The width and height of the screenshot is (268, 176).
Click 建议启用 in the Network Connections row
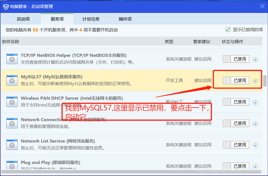(203, 123)
